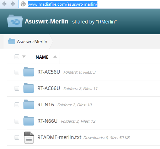Toggle sort direction arrow next to NAME

click(x=55, y=57)
